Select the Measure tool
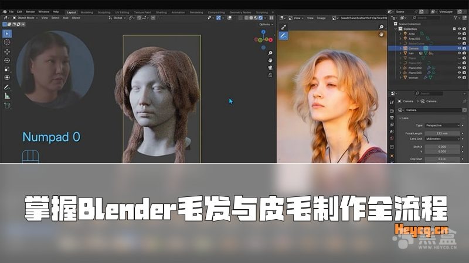 7,96
